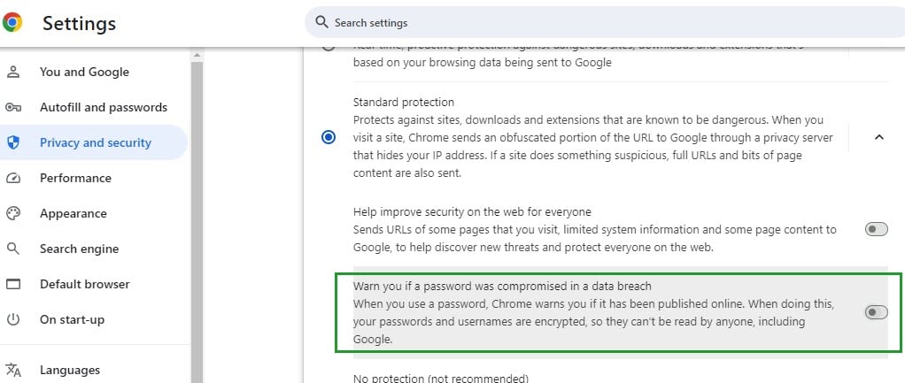Focus the Search settings field

pos(606,22)
